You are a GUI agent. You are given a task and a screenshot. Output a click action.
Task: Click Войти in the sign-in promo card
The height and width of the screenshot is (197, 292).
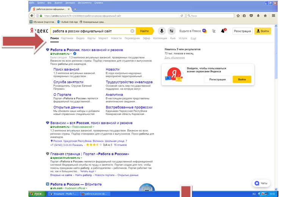[242, 79]
